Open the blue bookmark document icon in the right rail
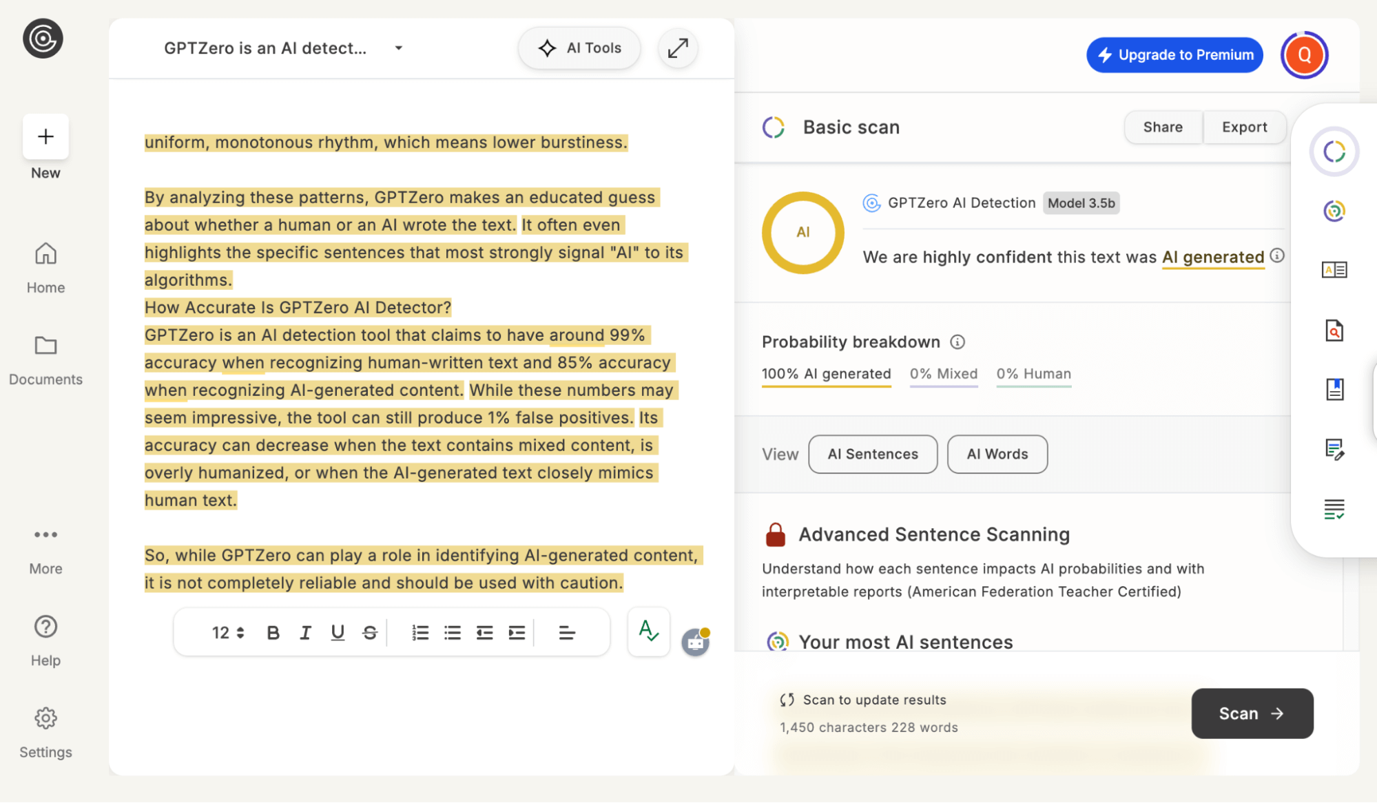The width and height of the screenshot is (1377, 803). [x=1334, y=389]
